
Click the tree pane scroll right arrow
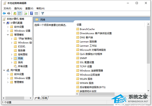coord(30,98)
